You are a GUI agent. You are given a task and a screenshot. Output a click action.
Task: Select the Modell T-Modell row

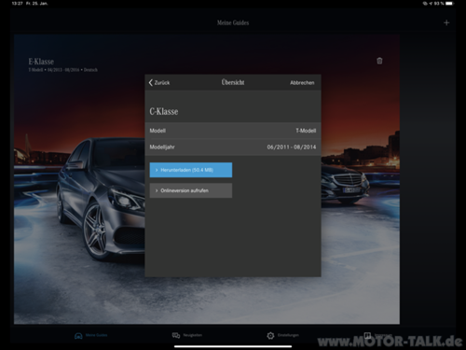point(233,131)
